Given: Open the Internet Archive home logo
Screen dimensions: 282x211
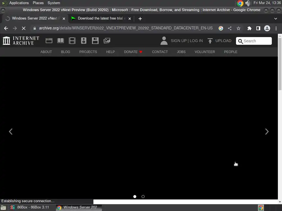Looking at the screenshot, I should tap(21, 41).
